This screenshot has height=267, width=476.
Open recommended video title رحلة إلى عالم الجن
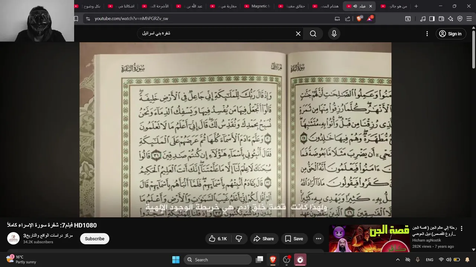[434, 231]
